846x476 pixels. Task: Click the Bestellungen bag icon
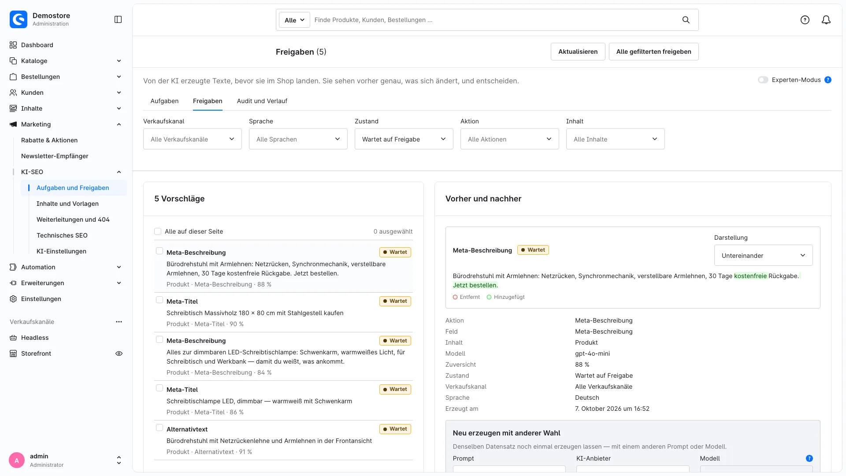tap(13, 77)
